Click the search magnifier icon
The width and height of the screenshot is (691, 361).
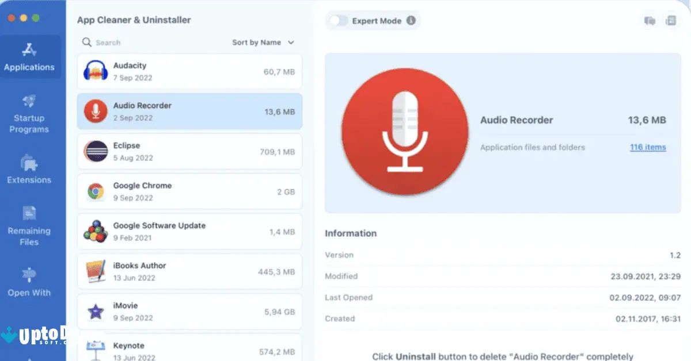tap(86, 42)
